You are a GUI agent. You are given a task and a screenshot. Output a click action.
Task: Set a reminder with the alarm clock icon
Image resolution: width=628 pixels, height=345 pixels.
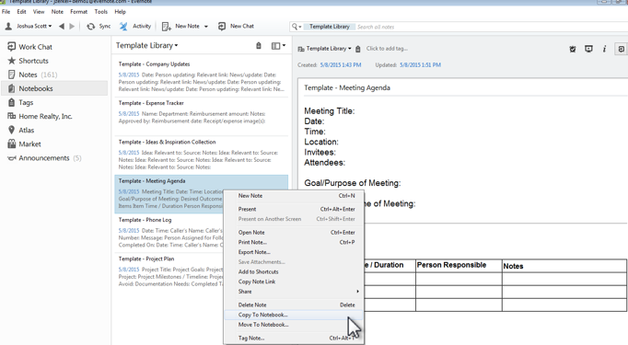click(x=573, y=49)
